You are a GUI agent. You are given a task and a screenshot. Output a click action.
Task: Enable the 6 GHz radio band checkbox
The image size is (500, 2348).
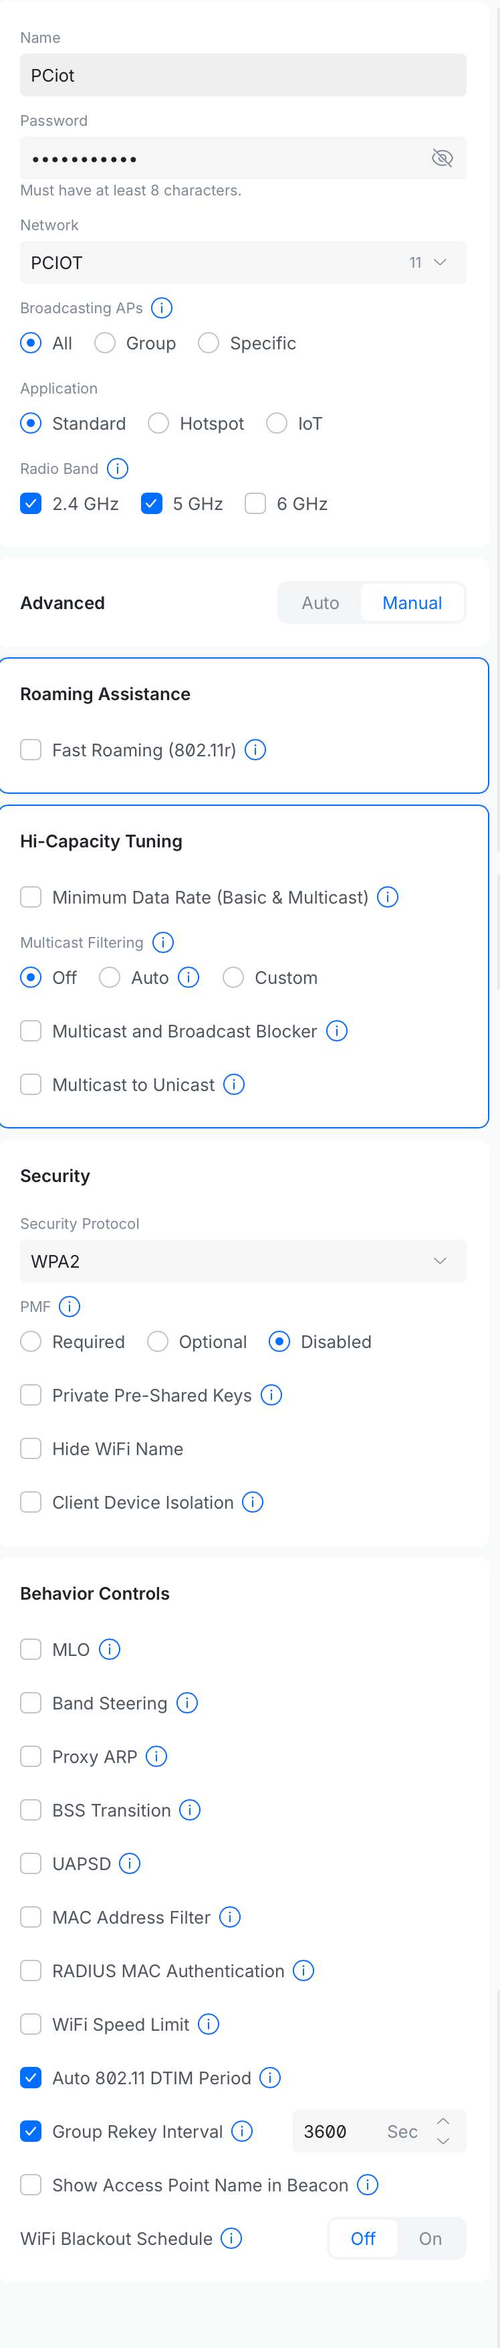[x=256, y=504]
